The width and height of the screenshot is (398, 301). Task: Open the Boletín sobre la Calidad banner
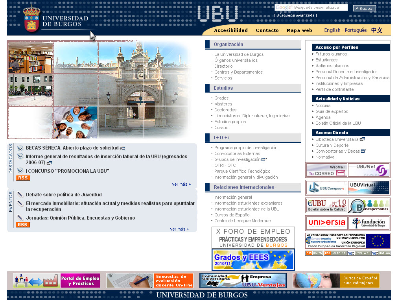tap(326, 205)
